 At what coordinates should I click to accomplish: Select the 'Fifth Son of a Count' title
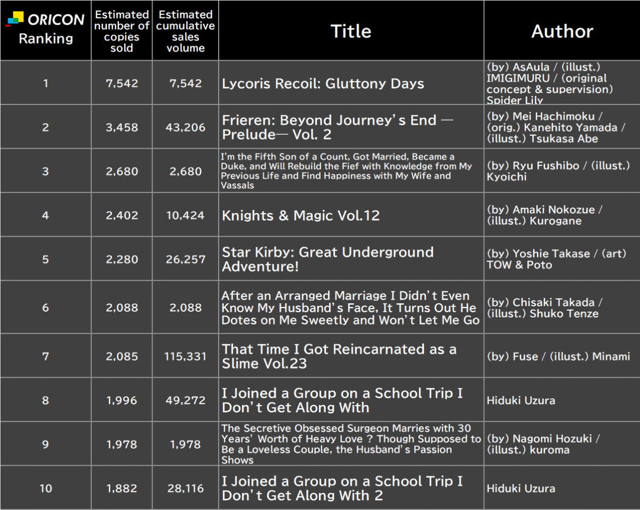point(347,171)
